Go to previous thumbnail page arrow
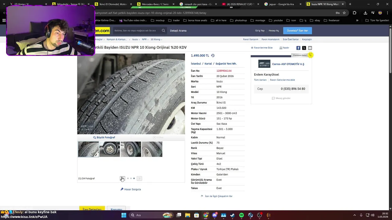This screenshot has height=220, width=392. coord(122,178)
